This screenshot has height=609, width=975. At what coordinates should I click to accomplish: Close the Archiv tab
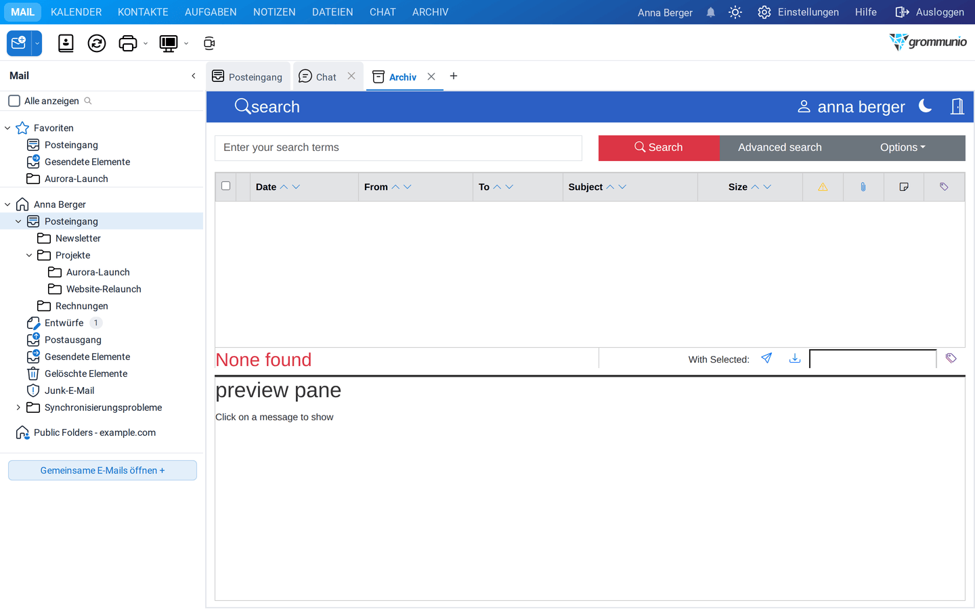[x=431, y=76]
